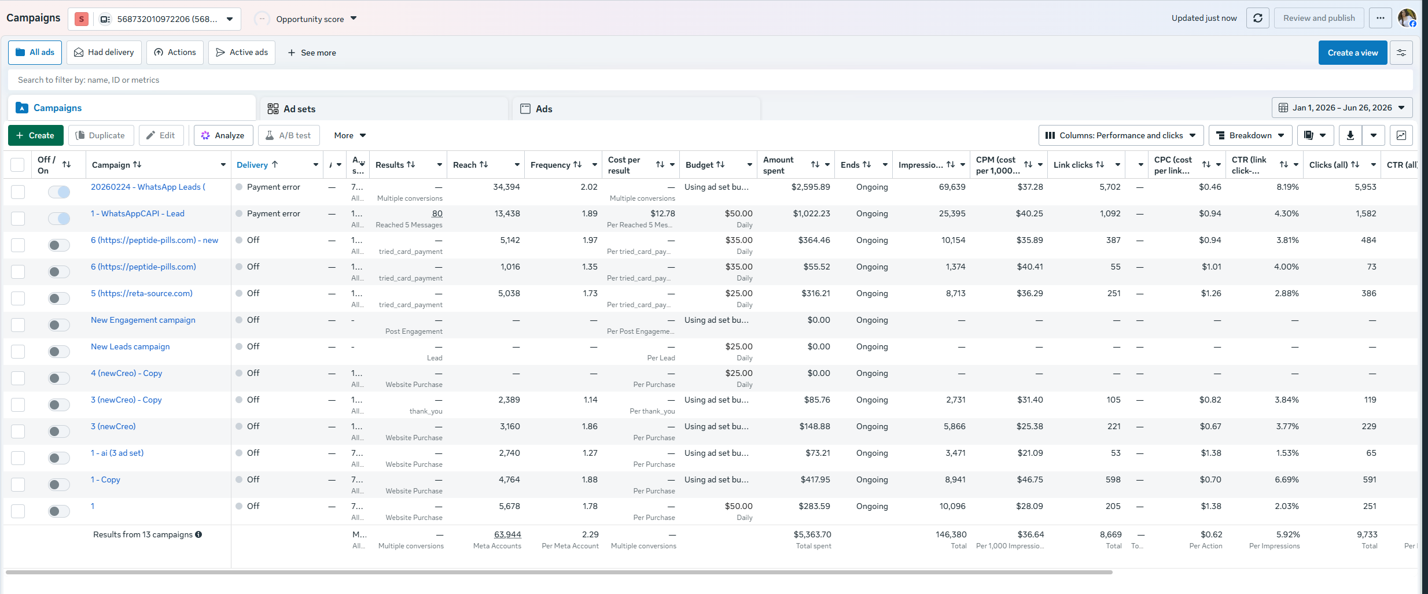Click the refresh data icon
Screen dimensions: 1428x594
(1257, 18)
